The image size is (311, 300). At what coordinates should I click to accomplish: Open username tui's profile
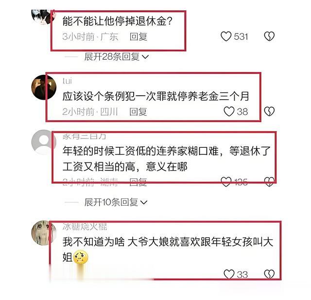(x=67, y=81)
